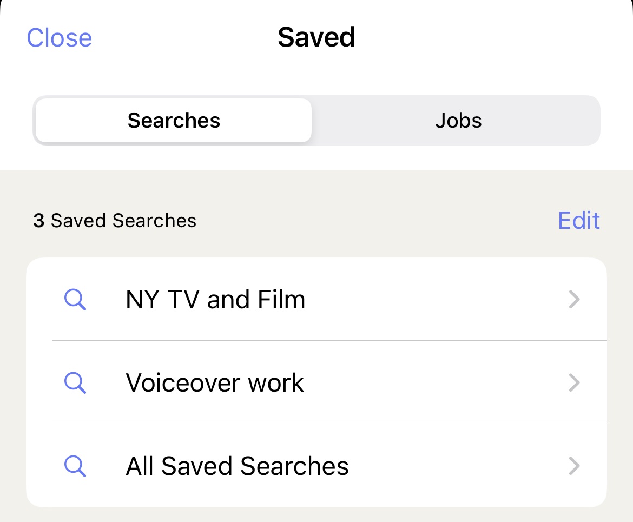This screenshot has height=522, width=633.
Task: Tap the Edit link
Action: pos(579,220)
